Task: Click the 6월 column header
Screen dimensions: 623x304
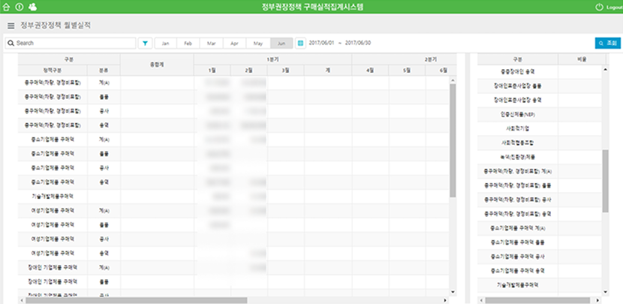Action: coord(441,71)
